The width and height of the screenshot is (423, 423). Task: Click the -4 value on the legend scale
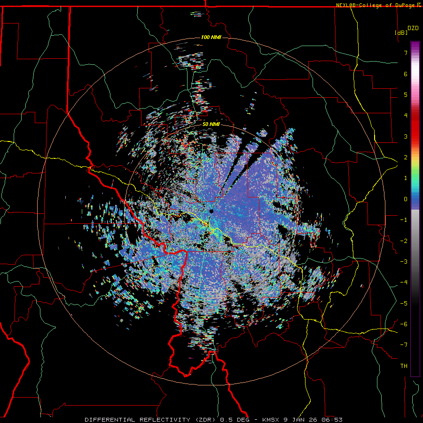[404, 282]
